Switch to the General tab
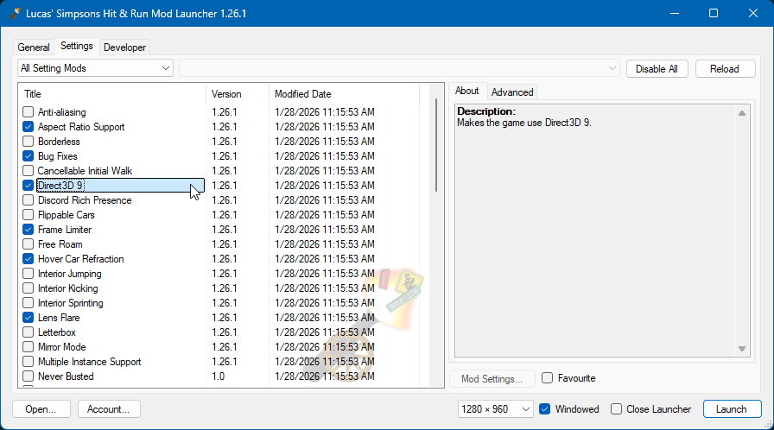 click(x=34, y=47)
